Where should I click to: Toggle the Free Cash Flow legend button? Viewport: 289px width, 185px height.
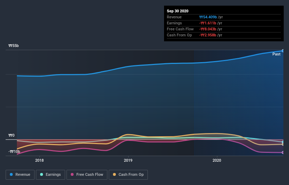click(87, 175)
